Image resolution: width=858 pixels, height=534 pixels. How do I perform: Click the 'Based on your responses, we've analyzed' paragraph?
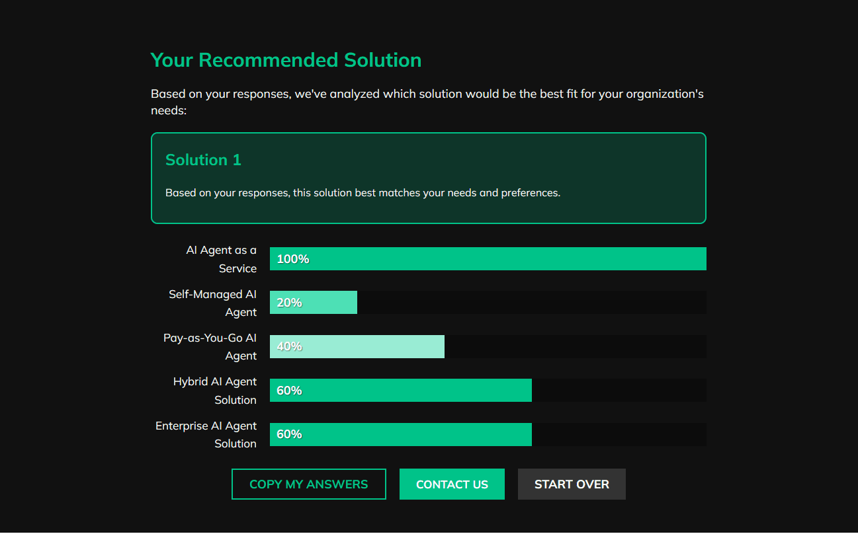click(427, 102)
